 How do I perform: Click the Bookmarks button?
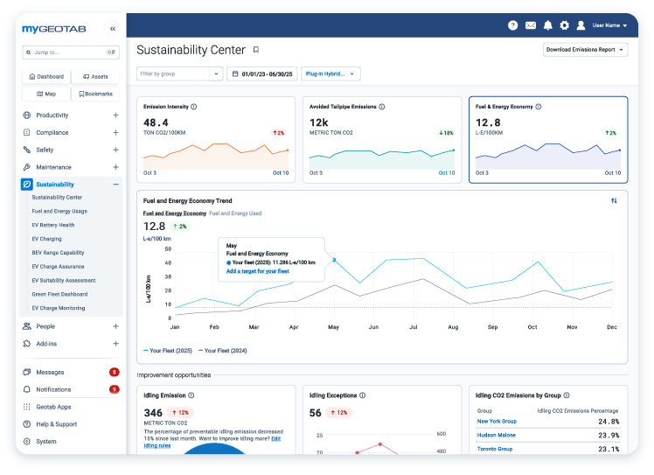pos(95,94)
